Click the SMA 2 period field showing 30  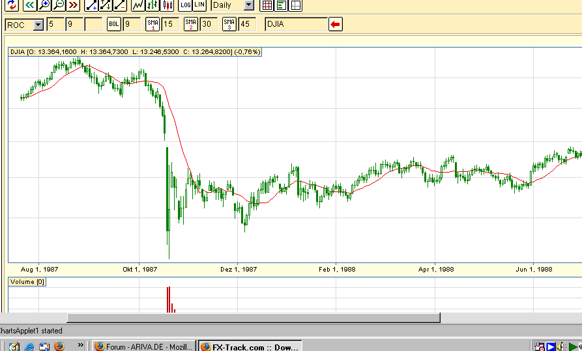pyautogui.click(x=209, y=25)
